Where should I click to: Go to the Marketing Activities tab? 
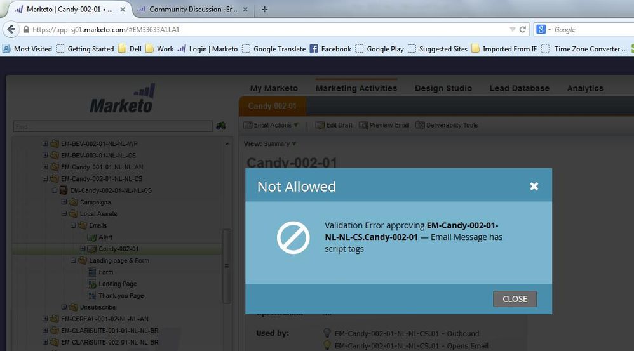coord(356,88)
